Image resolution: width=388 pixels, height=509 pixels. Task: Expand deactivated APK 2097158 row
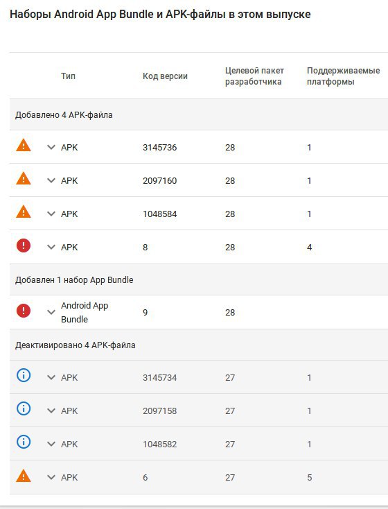[51, 411]
